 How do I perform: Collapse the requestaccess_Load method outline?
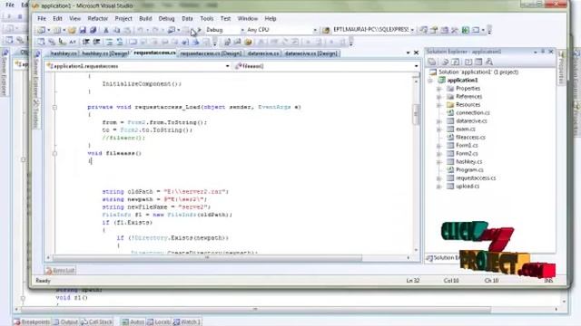[x=54, y=107]
